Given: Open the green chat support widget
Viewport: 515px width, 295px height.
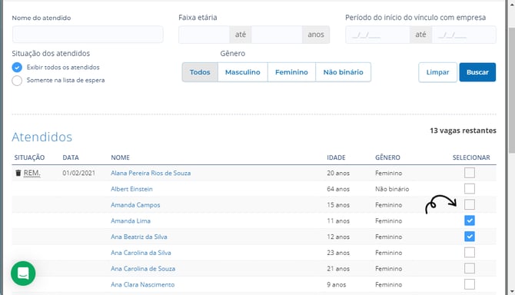Looking at the screenshot, I should tap(23, 273).
